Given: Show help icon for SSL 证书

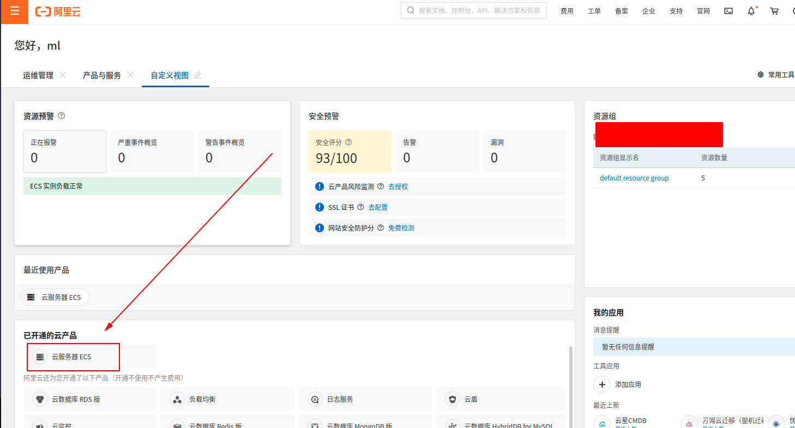Looking at the screenshot, I should [360, 207].
